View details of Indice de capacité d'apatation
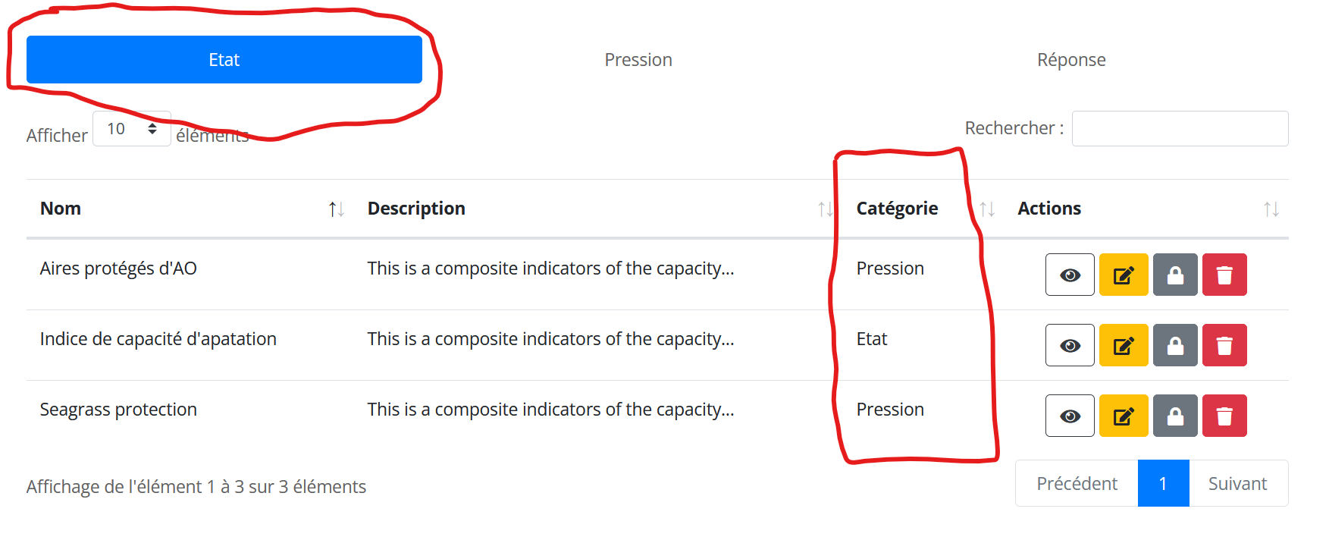The image size is (1329, 537). pos(1070,345)
